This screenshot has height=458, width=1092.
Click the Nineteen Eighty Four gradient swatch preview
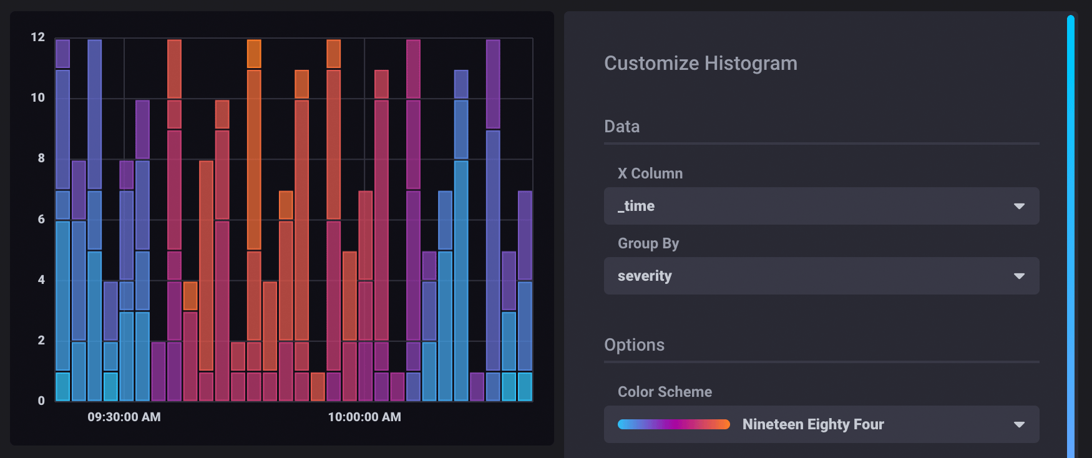click(673, 424)
